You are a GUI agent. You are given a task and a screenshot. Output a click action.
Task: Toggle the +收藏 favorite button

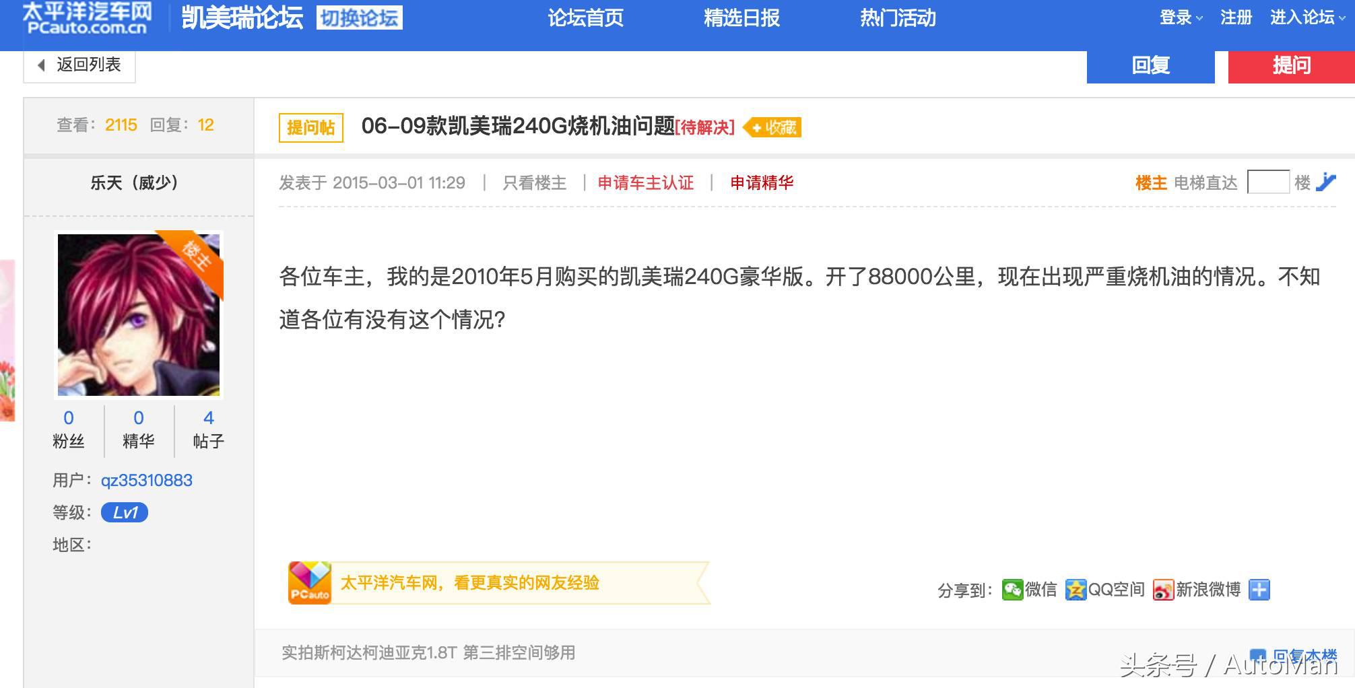772,127
